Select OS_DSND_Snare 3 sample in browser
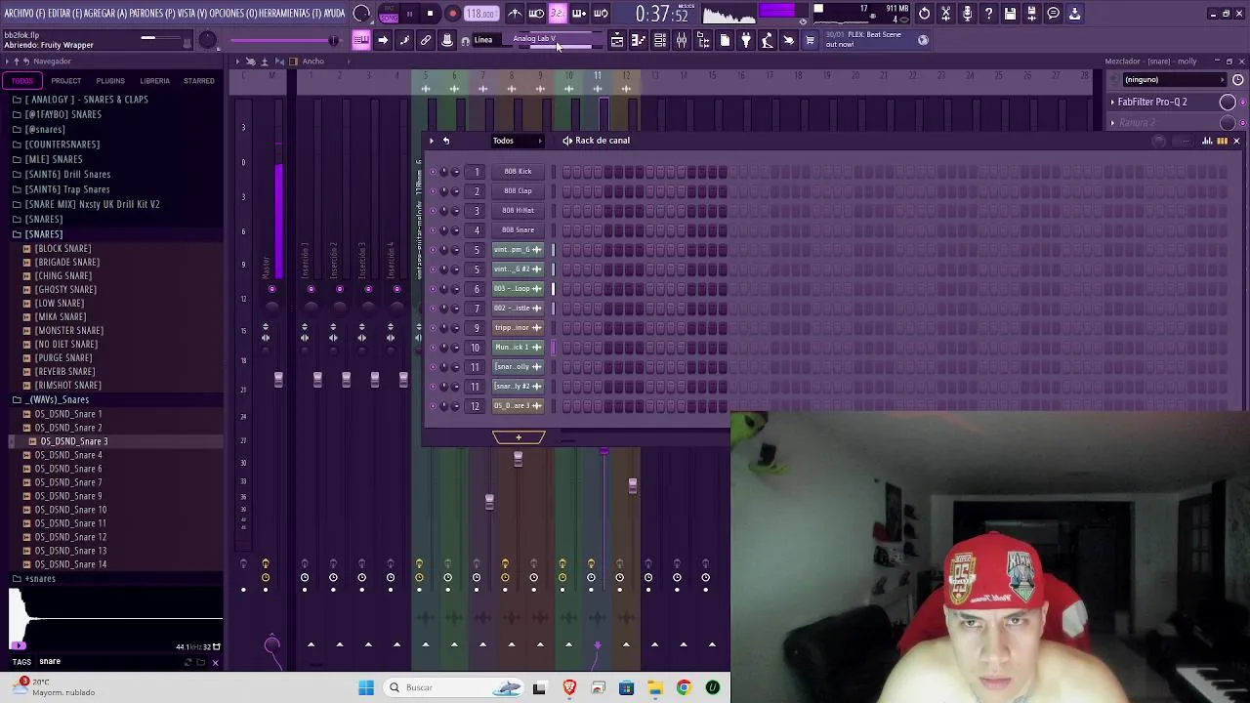Screen dimensions: 1250x703 point(74,441)
